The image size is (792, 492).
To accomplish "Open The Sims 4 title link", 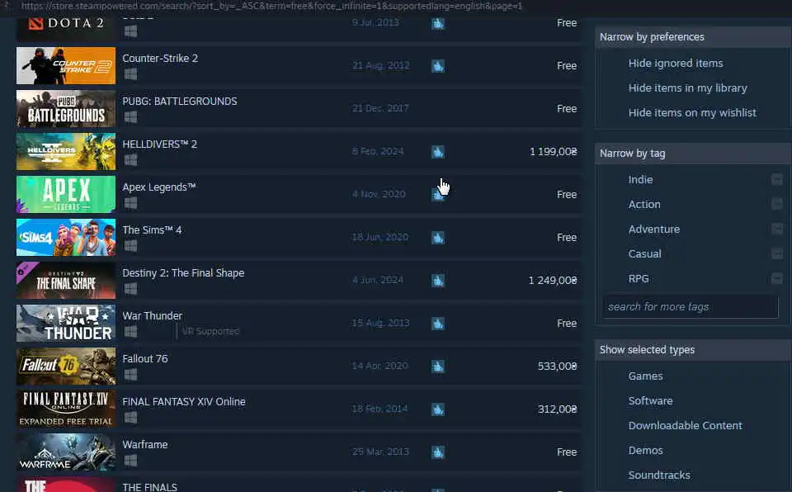I will click(152, 230).
